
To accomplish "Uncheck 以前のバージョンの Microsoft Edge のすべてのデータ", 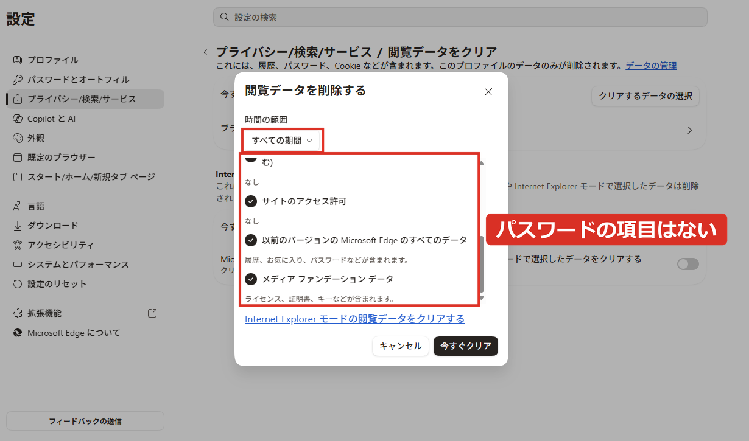I will pyautogui.click(x=251, y=240).
